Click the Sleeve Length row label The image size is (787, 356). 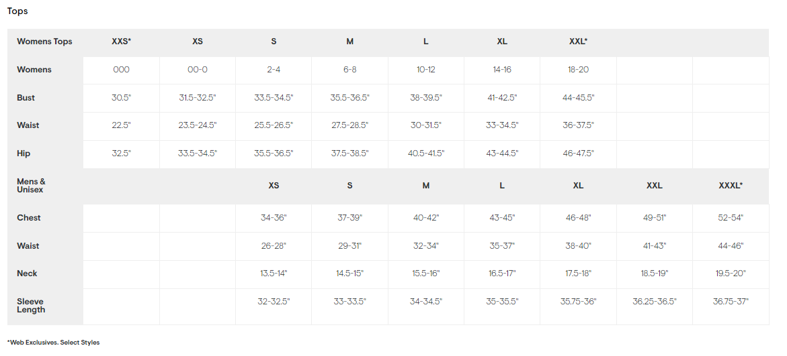pyautogui.click(x=31, y=306)
